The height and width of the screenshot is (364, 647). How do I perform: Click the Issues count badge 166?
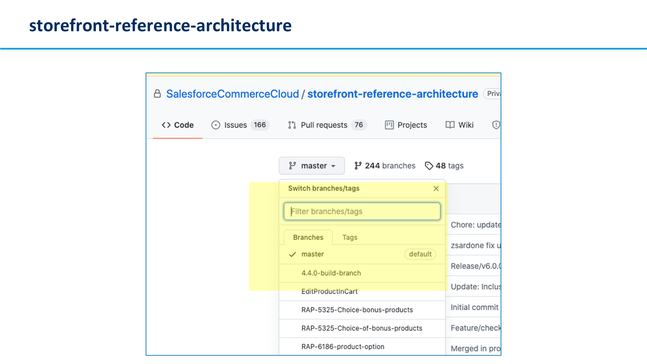(x=260, y=125)
